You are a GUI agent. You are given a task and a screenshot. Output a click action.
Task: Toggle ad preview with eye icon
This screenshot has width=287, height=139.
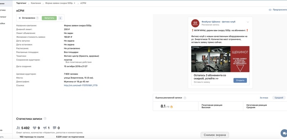pyautogui.click(x=270, y=10)
